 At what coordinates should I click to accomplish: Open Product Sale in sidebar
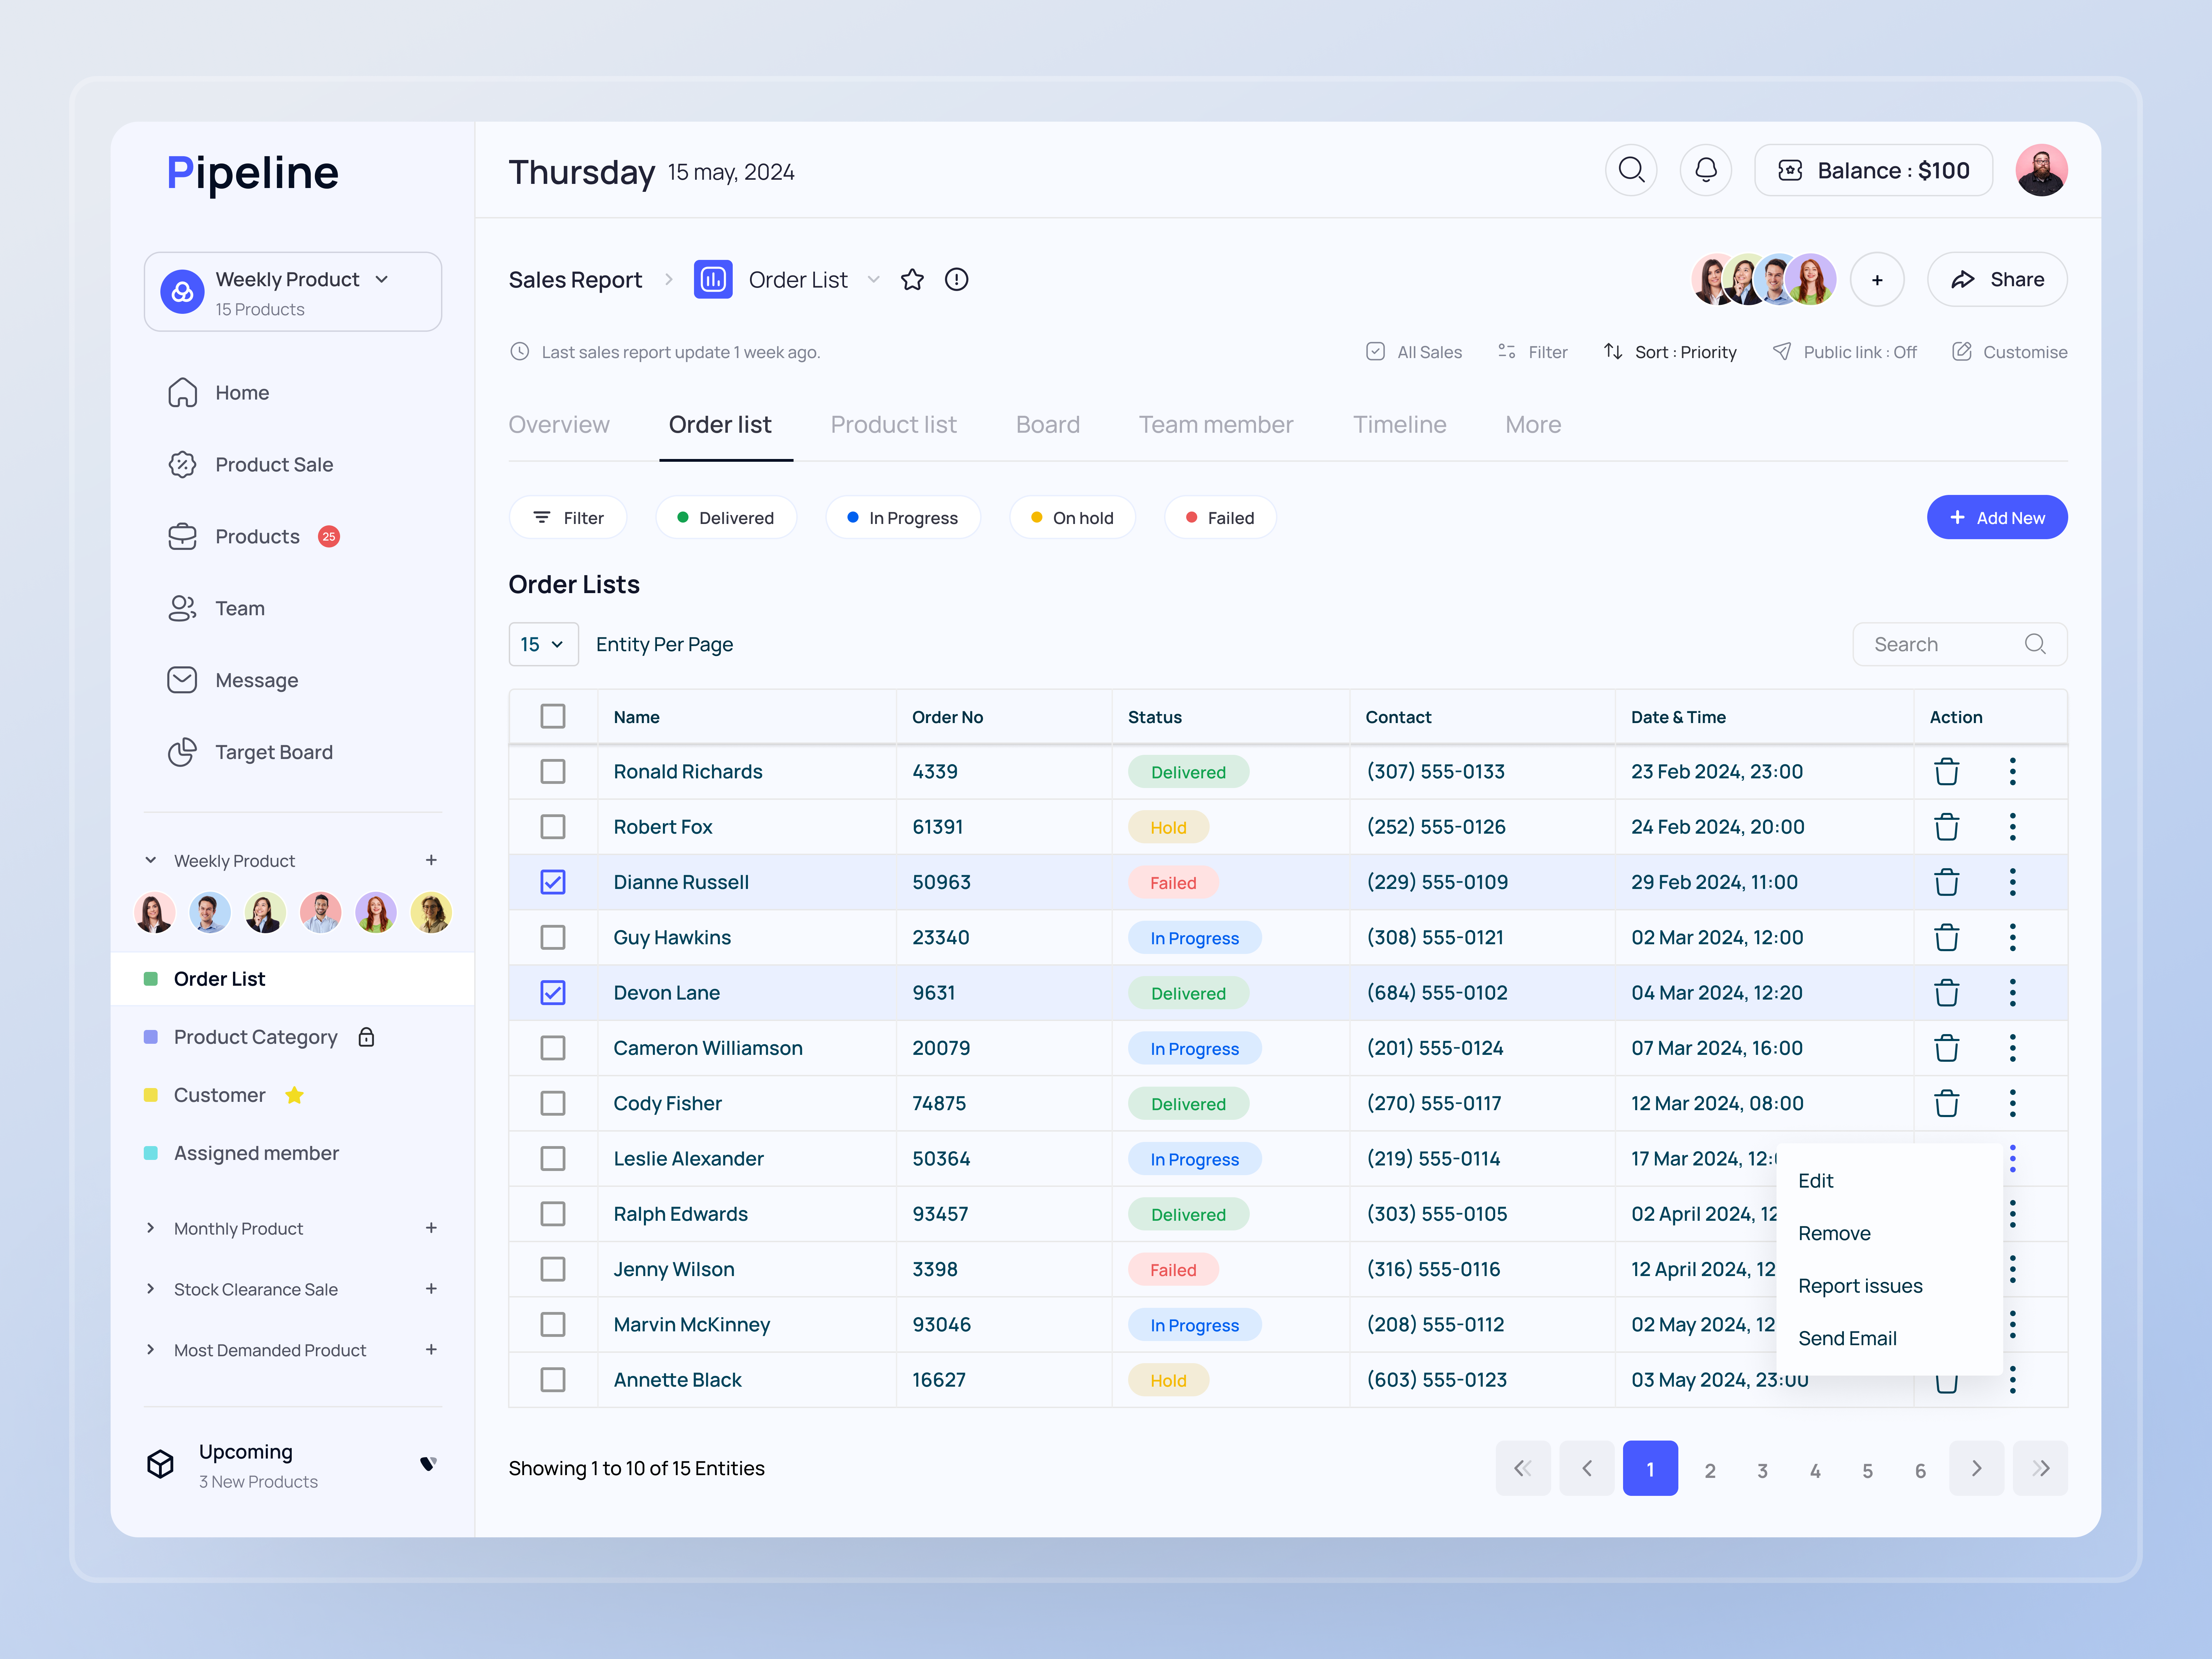pos(250,465)
